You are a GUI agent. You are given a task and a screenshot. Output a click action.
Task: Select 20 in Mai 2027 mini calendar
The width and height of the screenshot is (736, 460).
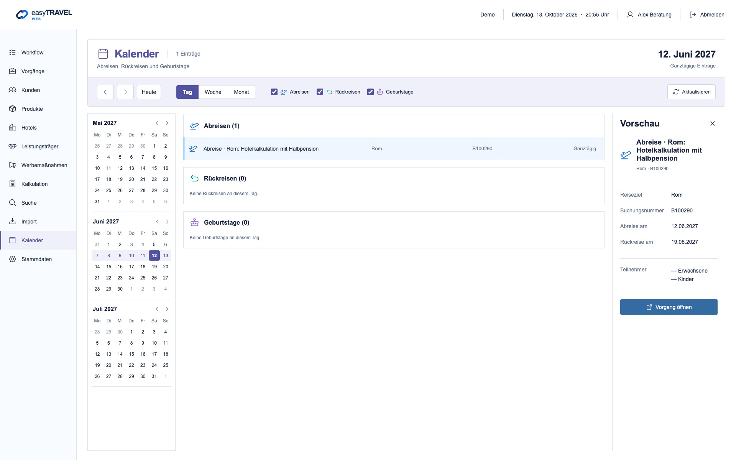pos(131,179)
